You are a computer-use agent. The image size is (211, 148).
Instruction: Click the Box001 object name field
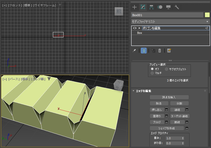click(167, 15)
